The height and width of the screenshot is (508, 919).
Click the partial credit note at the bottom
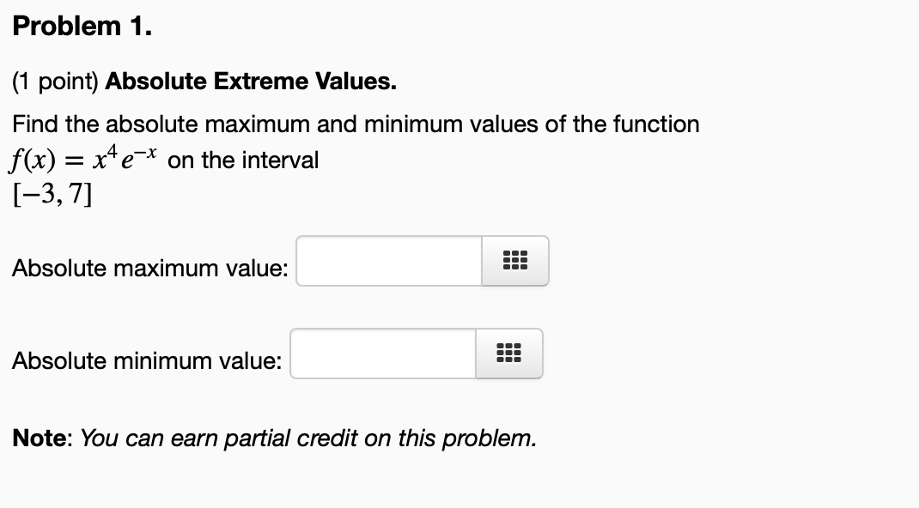(273, 438)
